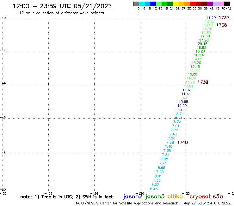Select the 6.65 wave height reading
Viewport: 234px width, 206px height.
pos(161,168)
